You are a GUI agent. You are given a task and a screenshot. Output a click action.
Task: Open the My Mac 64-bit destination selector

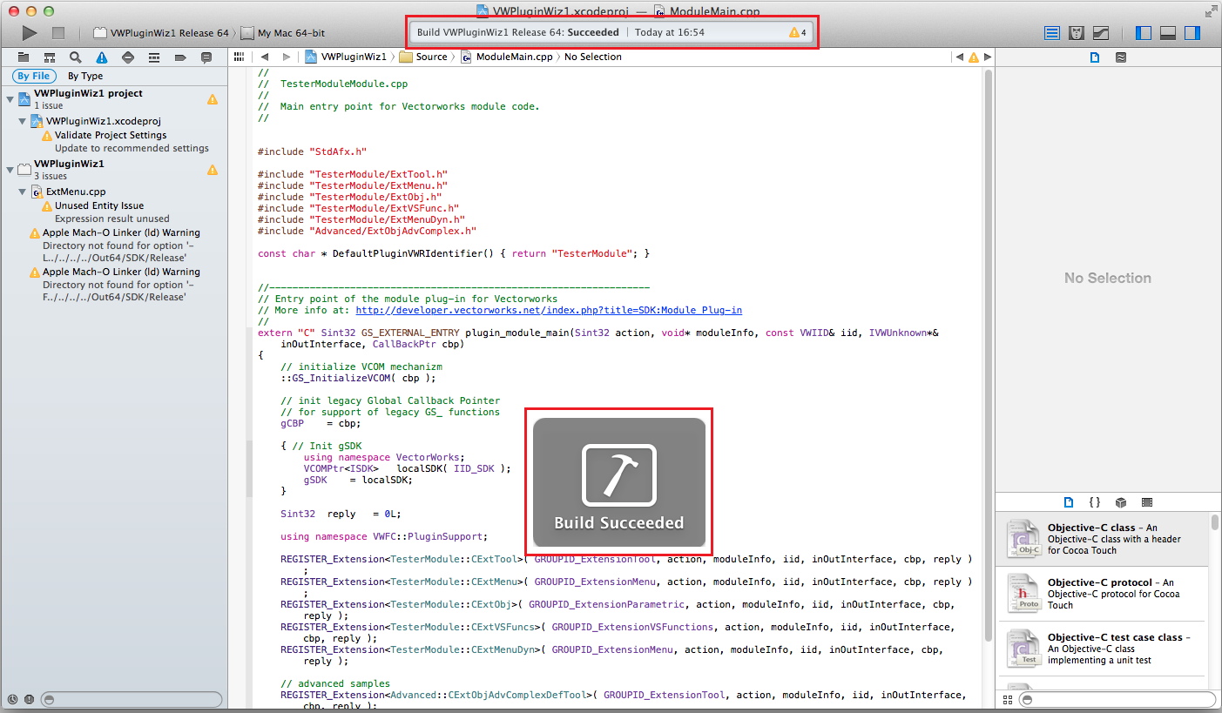click(283, 33)
